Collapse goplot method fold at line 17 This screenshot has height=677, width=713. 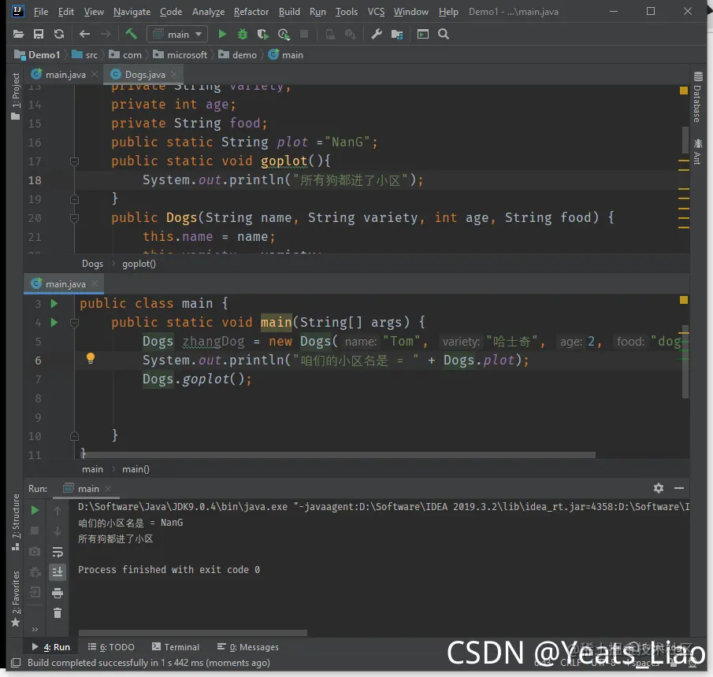[x=75, y=161]
